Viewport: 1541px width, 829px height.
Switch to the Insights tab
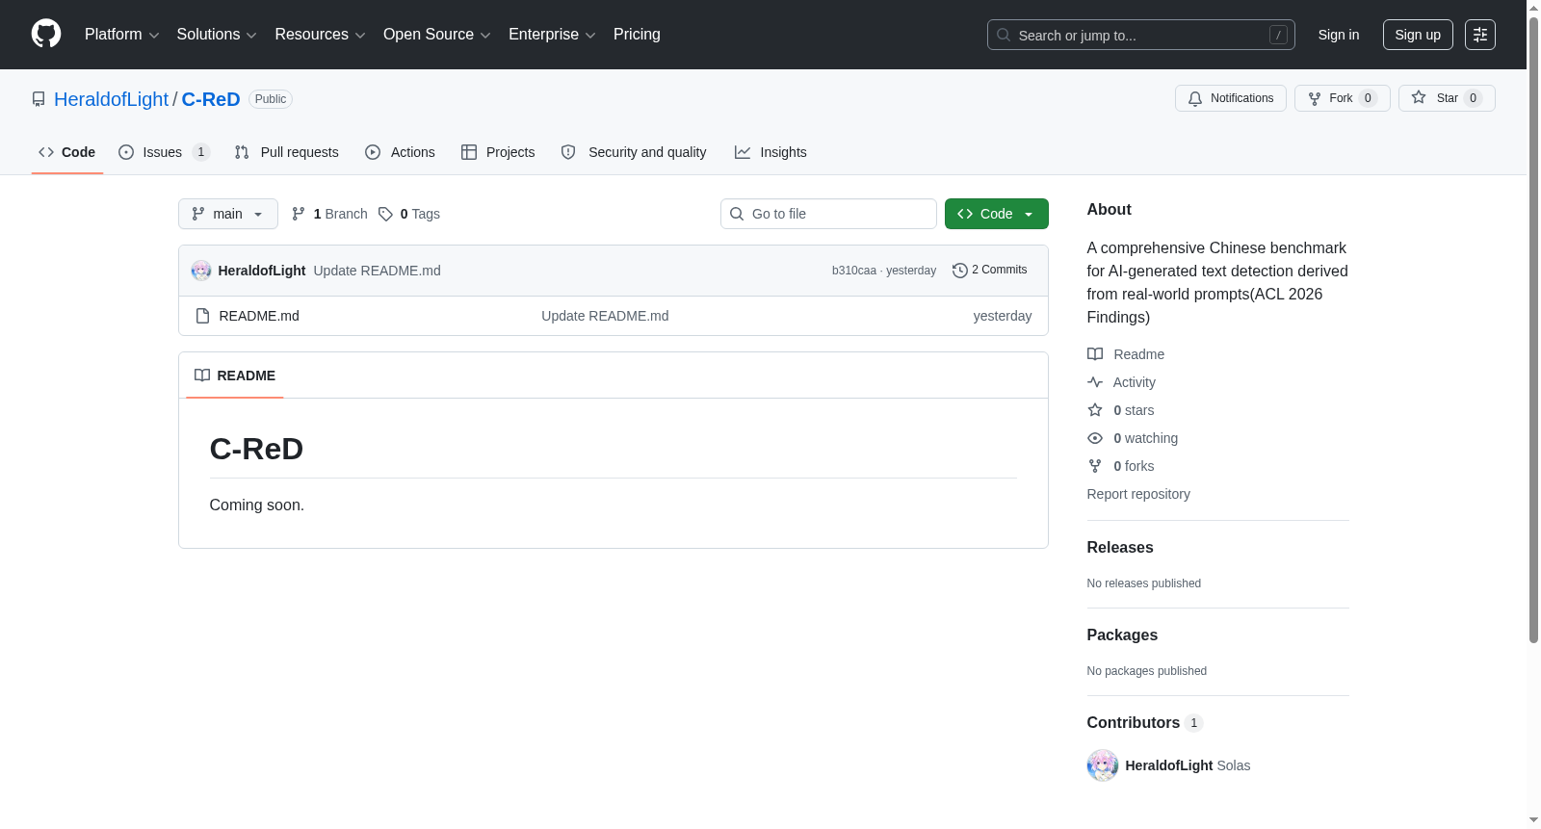point(770,152)
